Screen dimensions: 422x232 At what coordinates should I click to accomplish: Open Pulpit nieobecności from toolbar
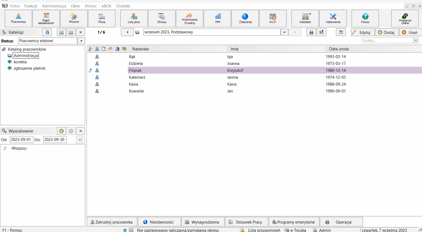[46, 19]
